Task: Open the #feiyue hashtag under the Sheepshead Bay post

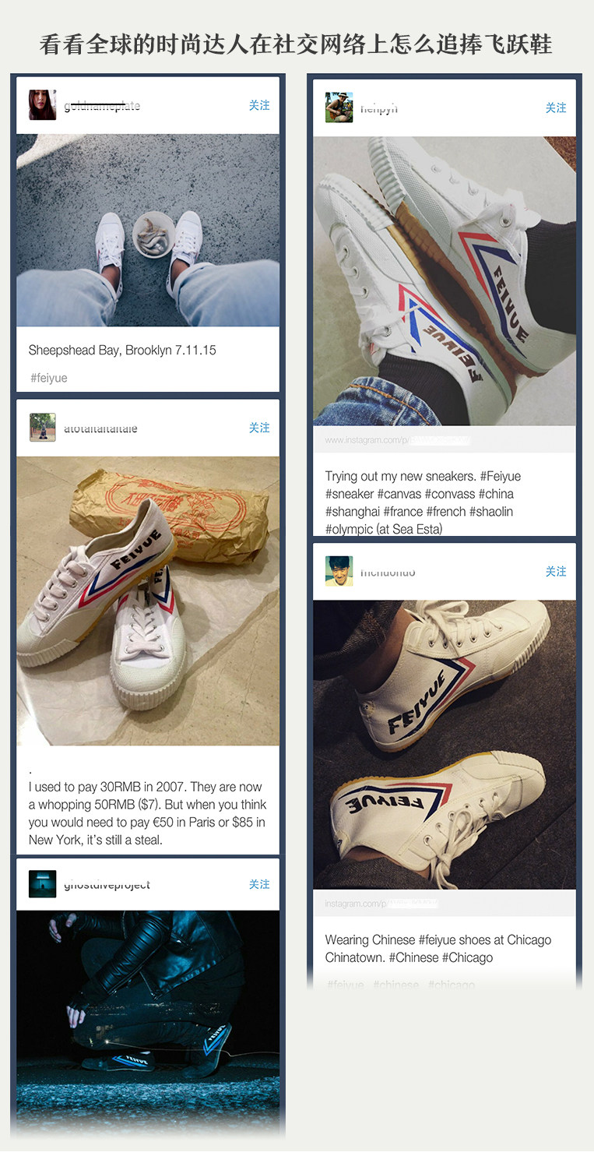Action: tap(48, 378)
